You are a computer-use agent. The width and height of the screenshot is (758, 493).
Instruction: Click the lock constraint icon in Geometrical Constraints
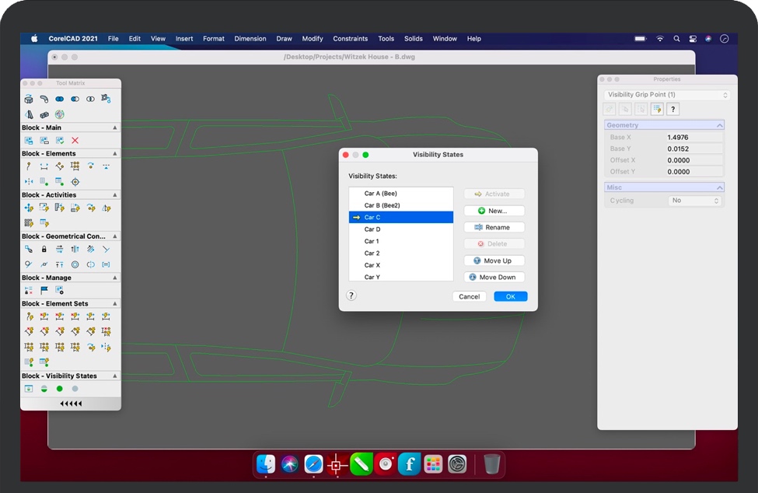coord(44,250)
